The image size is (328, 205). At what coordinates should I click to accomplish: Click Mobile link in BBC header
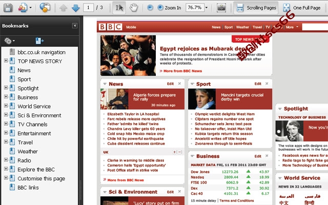[131, 27]
